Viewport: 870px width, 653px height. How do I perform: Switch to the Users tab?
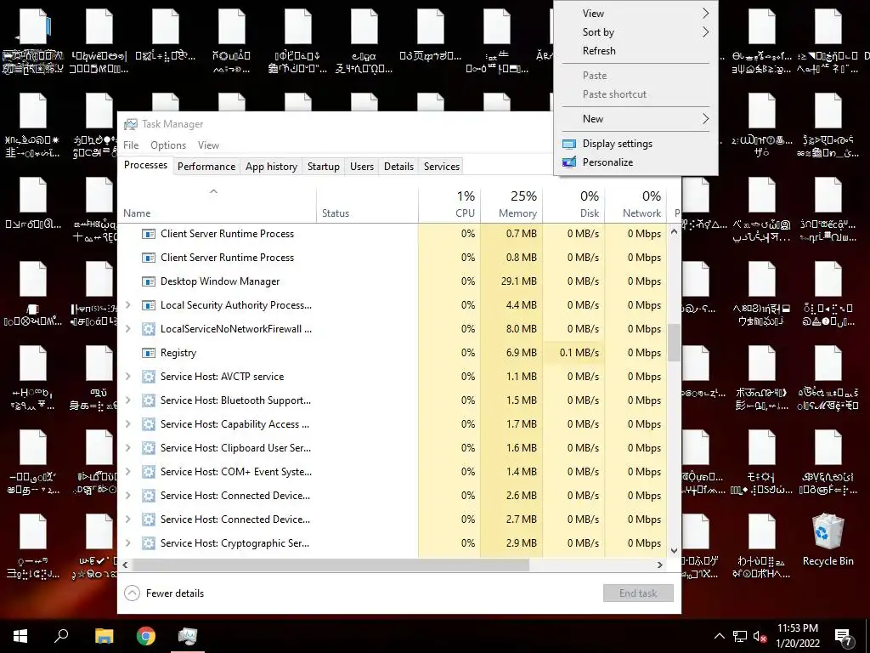point(362,167)
